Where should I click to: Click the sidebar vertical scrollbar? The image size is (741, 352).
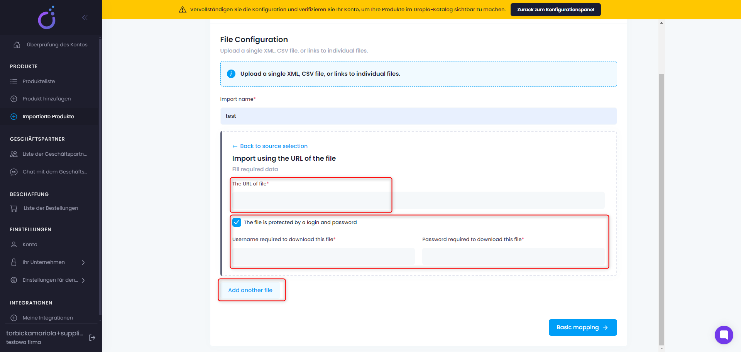[x=100, y=178]
